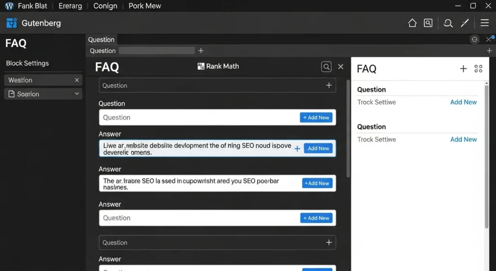Click blue plus inside first Answer field
Screen dimensions: 496x271
click(297, 148)
